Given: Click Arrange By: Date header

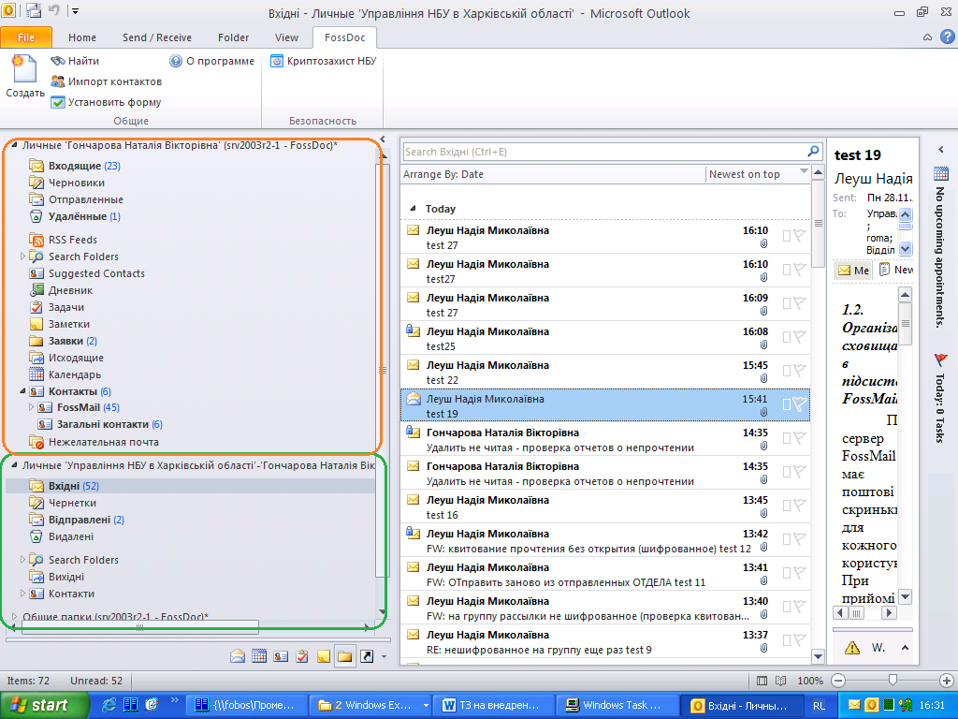Looking at the screenshot, I should coord(443,174).
